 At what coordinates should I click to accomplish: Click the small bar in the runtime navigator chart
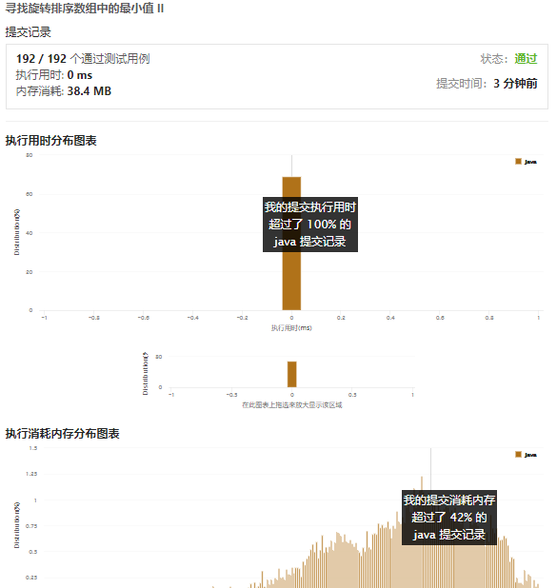tap(292, 374)
